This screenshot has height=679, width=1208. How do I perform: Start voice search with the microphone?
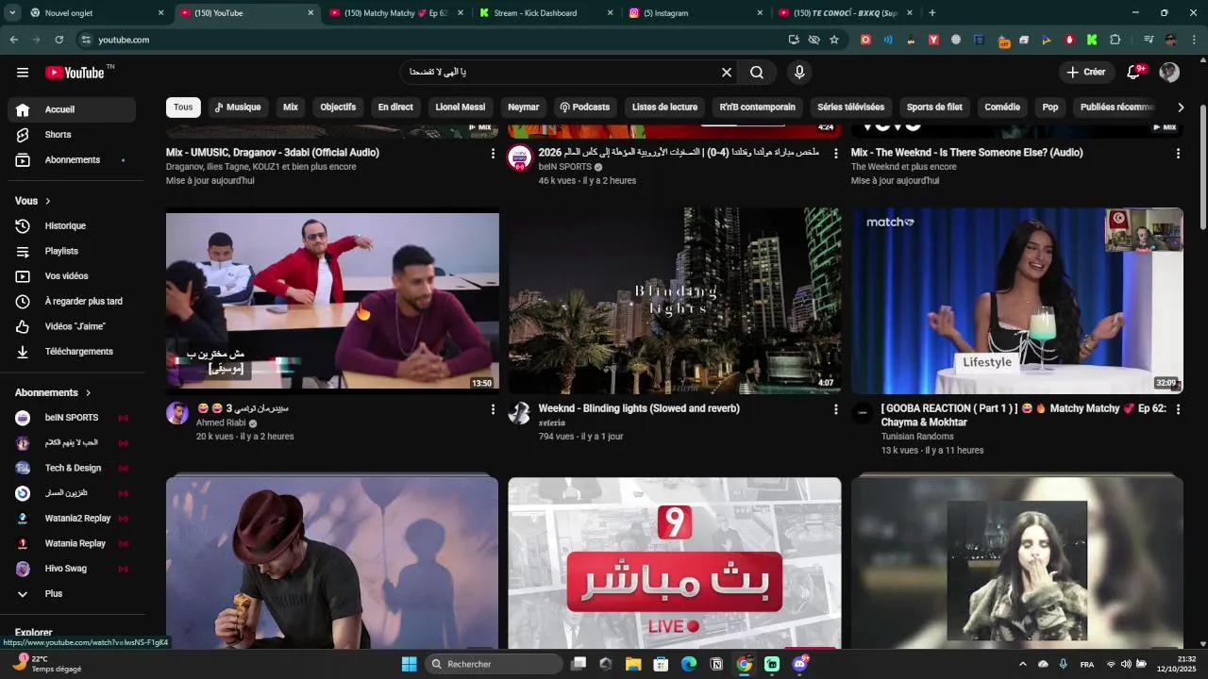(x=799, y=73)
